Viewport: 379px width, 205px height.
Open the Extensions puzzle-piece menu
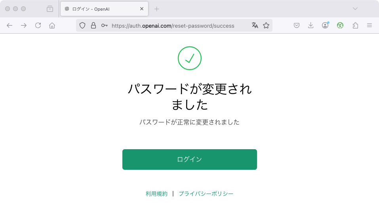(355, 25)
